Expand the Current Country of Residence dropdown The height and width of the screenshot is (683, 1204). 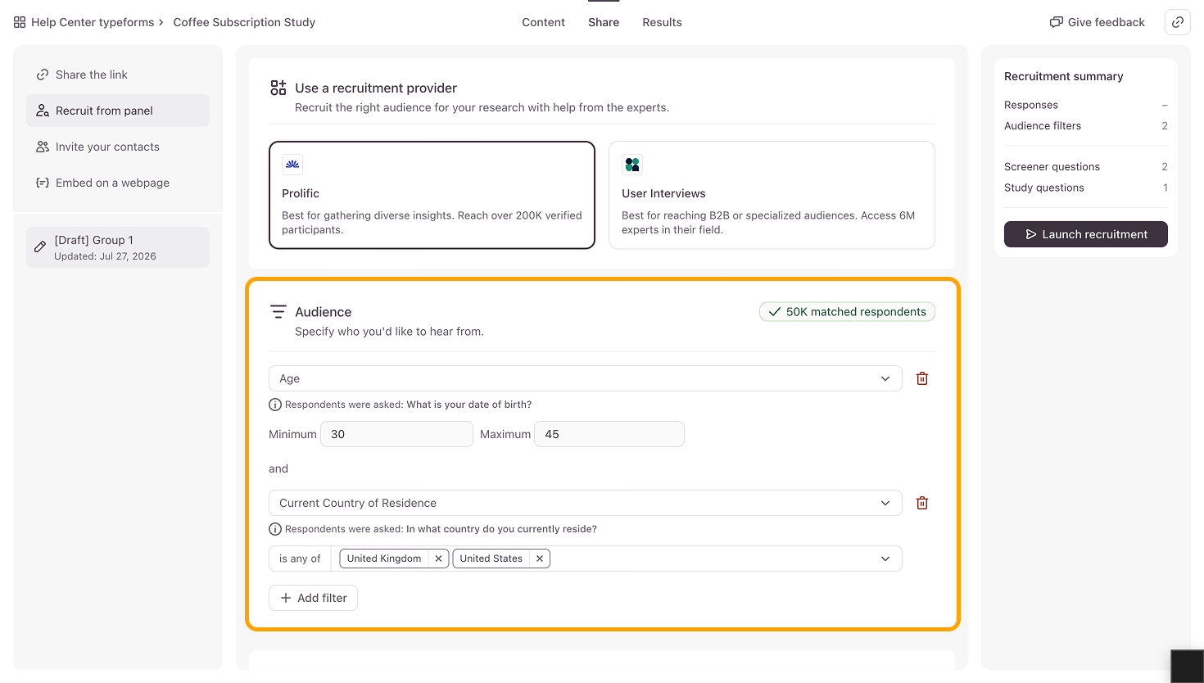pyautogui.click(x=586, y=503)
